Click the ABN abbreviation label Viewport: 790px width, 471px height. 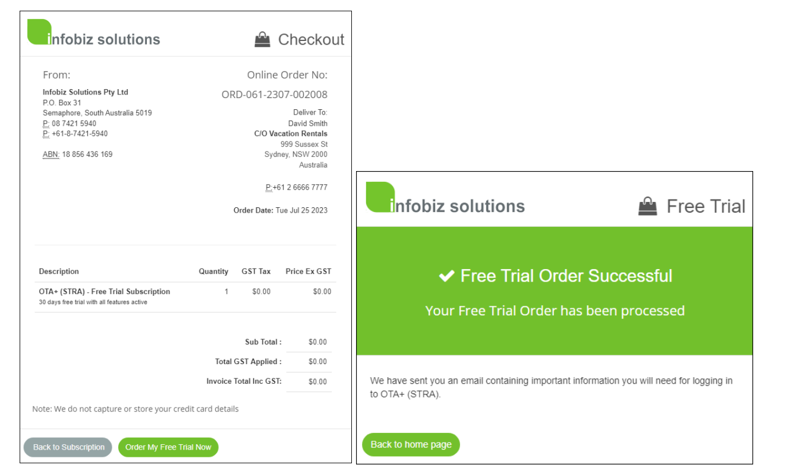click(51, 154)
